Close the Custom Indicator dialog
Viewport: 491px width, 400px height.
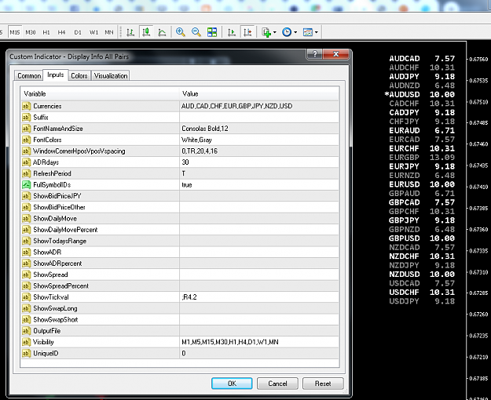coord(336,54)
